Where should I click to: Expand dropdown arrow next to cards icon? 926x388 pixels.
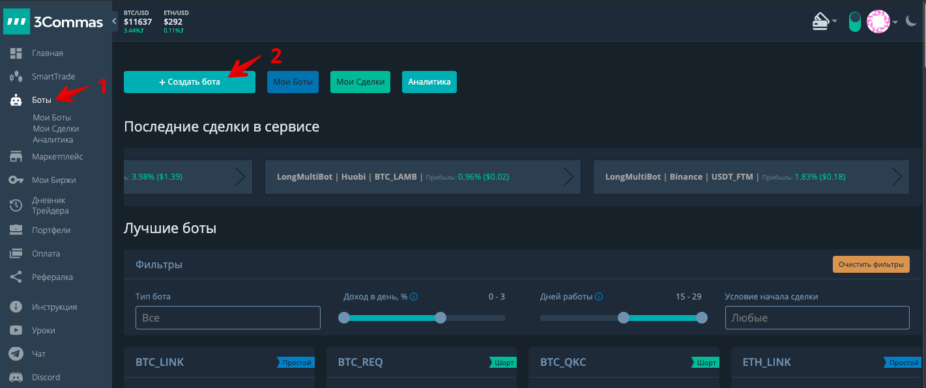(834, 21)
